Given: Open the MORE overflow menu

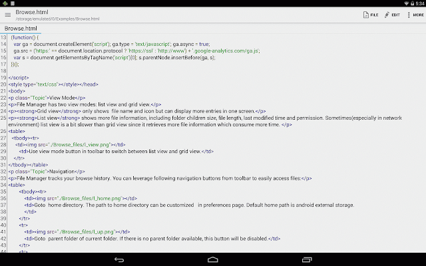Looking at the screenshot, I should (x=415, y=15).
